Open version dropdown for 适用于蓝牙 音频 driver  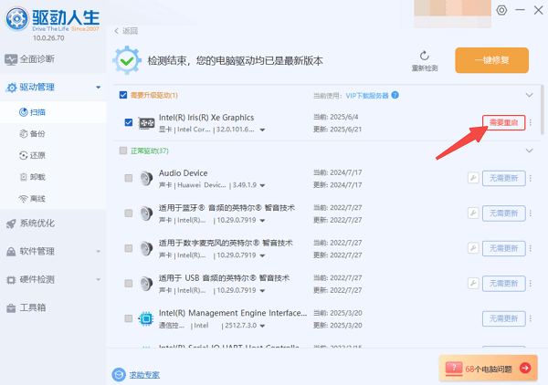click(262, 221)
